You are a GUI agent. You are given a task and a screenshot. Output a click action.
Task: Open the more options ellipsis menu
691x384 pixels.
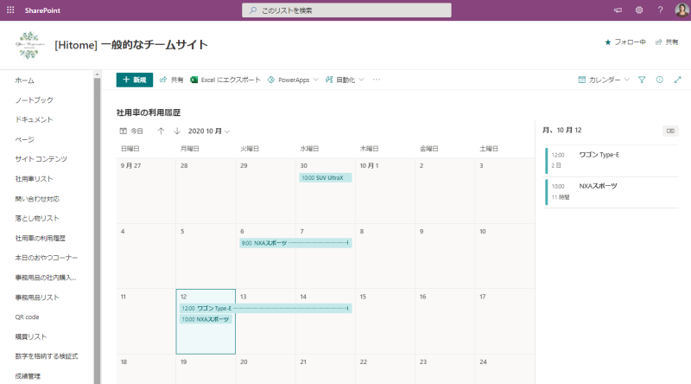(376, 80)
